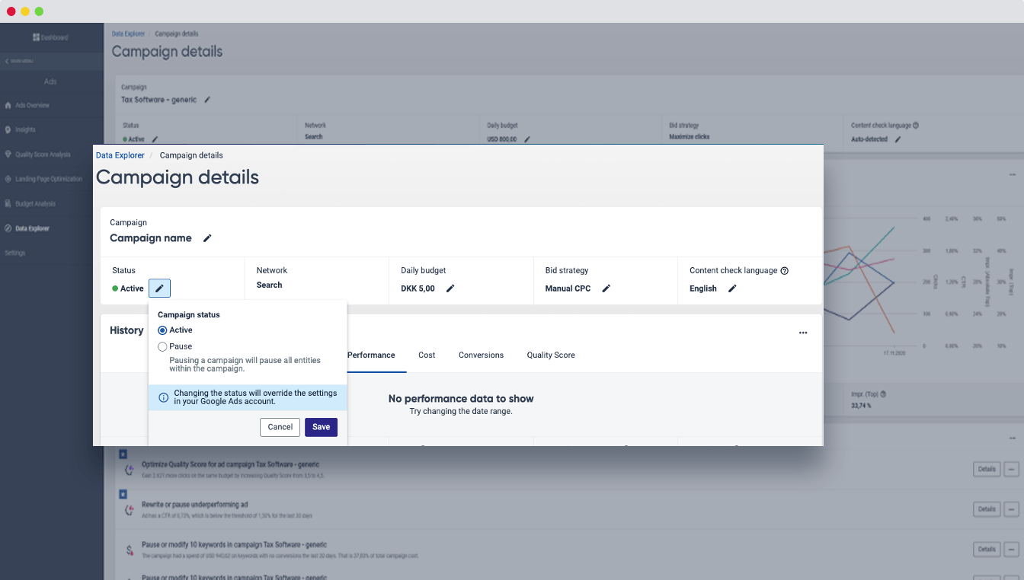Click the Content check language help icon
This screenshot has width=1024, height=580.
pos(785,270)
